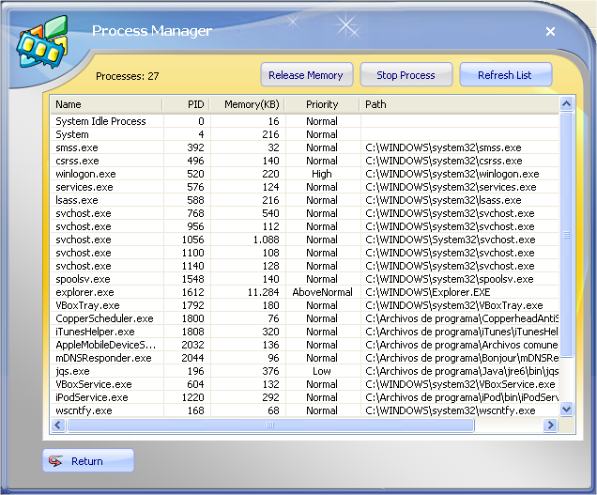Screen dimensions: 597x495
Task: Return to the previous screen
Action: coord(88,460)
